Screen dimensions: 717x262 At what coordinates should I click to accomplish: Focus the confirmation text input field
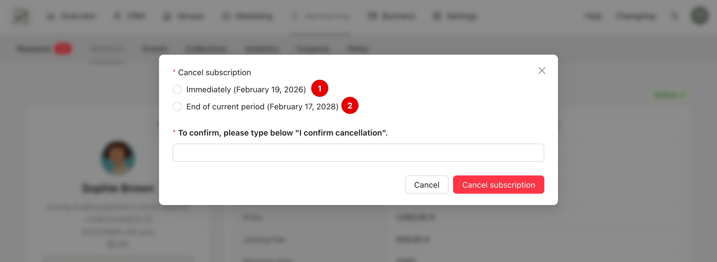click(358, 153)
